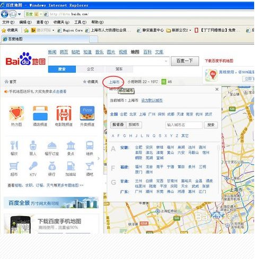Click the 搜索 button in city popup

coord(211,125)
